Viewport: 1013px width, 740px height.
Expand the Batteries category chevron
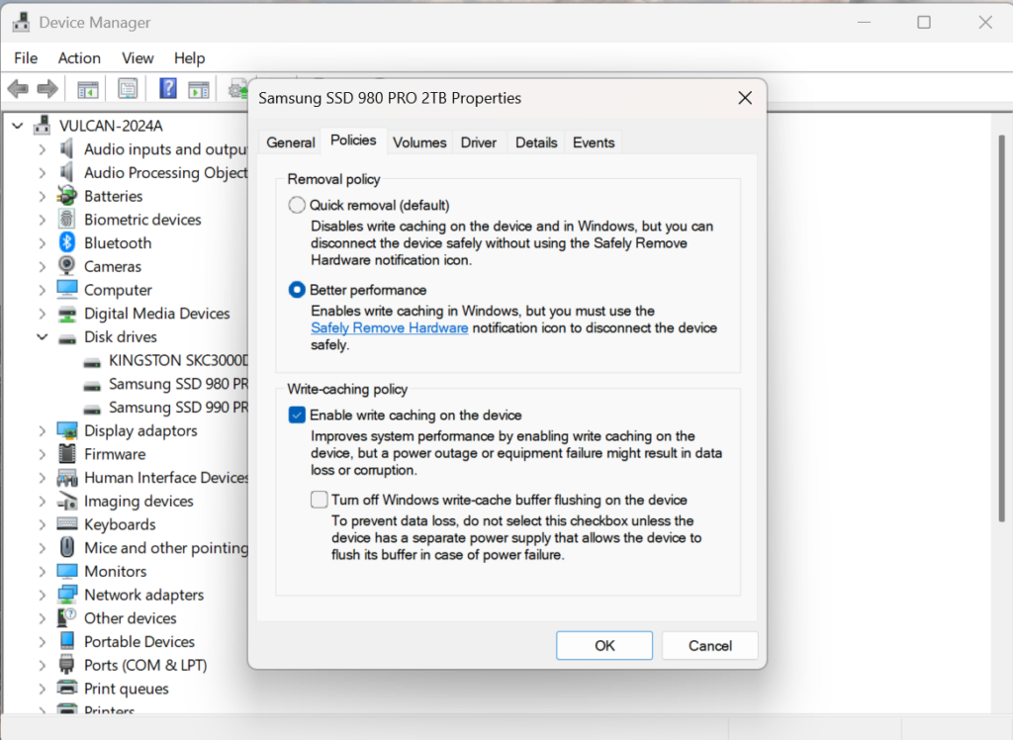point(43,196)
